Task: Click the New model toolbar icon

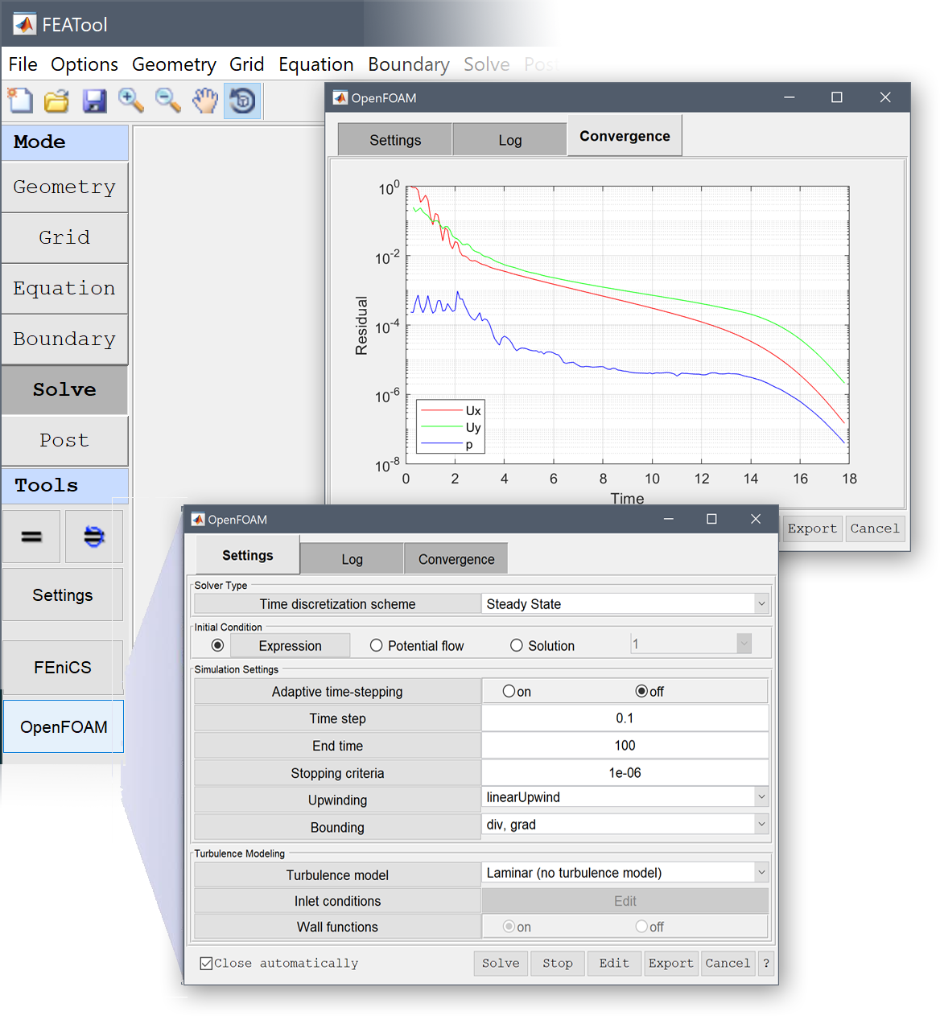Action: (21, 101)
